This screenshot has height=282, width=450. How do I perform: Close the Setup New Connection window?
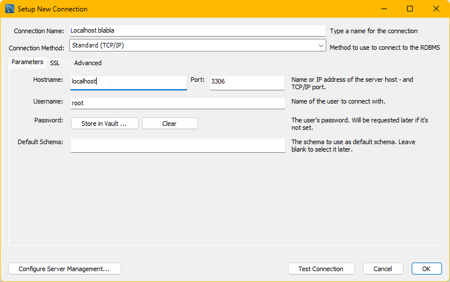(x=436, y=9)
